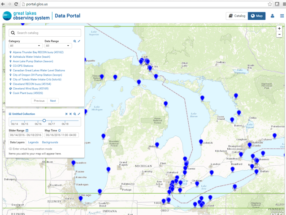Image resolution: width=286 pixels, height=215 pixels.
Task: Zoom out with the map minus button
Action: pyautogui.click(x=279, y=34)
